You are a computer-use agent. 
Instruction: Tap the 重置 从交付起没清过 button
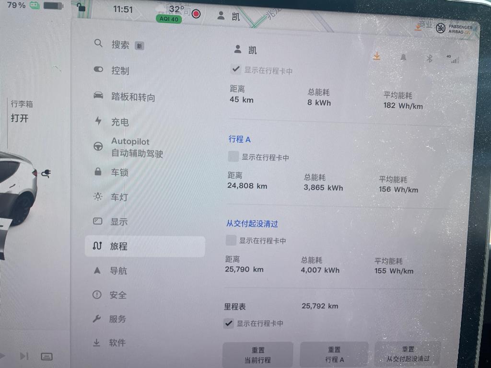click(408, 354)
